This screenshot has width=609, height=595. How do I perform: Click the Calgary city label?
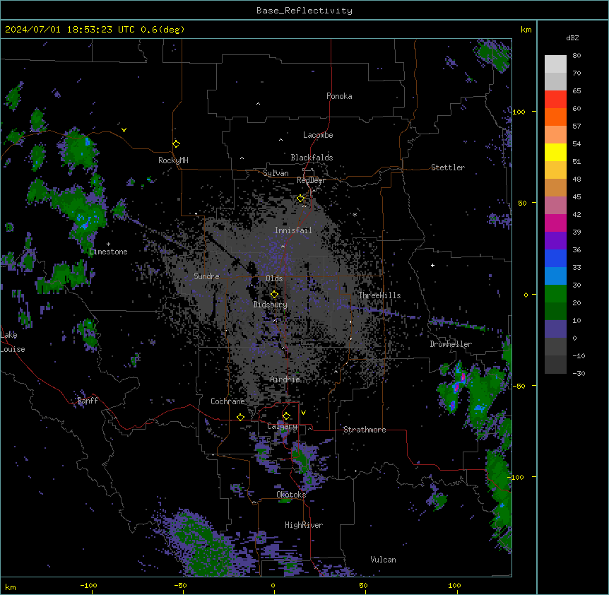point(282,426)
